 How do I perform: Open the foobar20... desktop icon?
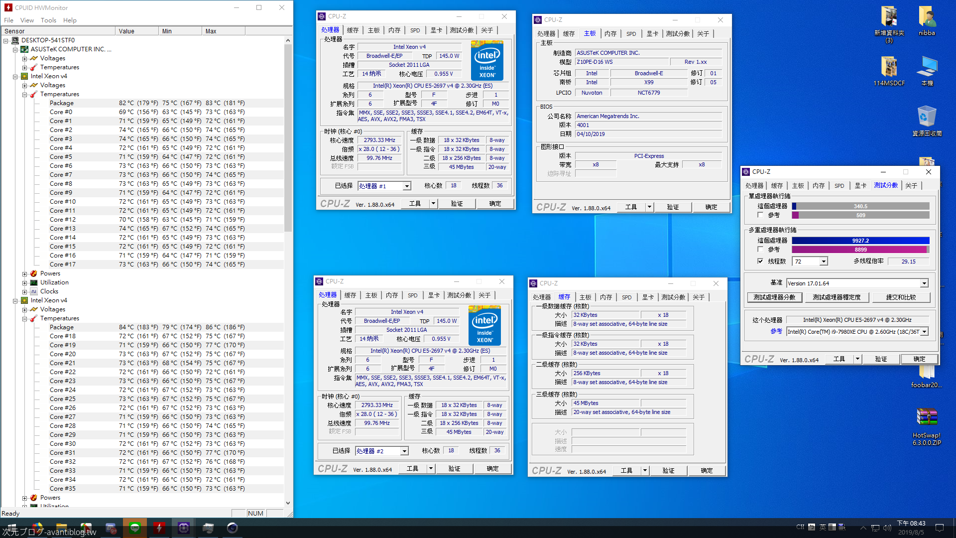tap(927, 374)
